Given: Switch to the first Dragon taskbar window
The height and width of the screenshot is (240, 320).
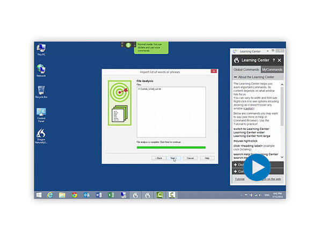Looking at the screenshot, I should [x=135, y=195].
